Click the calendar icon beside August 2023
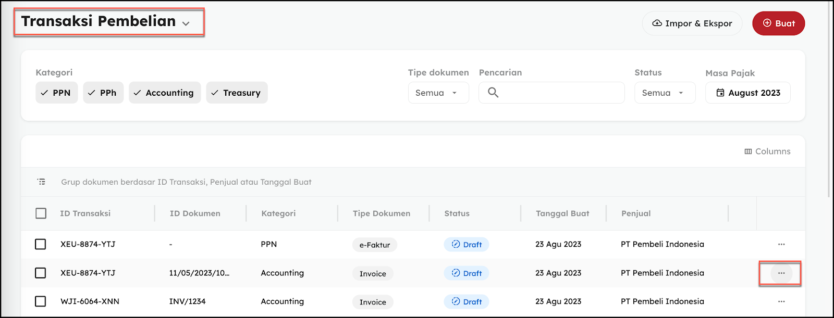 coord(720,93)
